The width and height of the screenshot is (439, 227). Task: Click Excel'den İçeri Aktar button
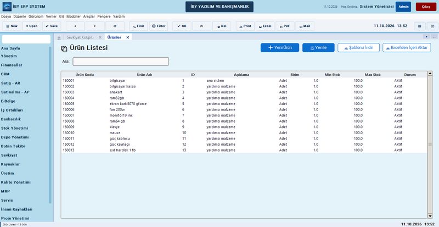tap(407, 48)
